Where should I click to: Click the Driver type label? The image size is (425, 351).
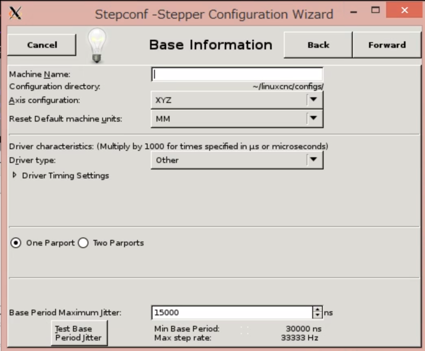[x=32, y=160]
